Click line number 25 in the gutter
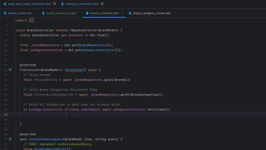This screenshot has width=266, height=150. click(6, 115)
